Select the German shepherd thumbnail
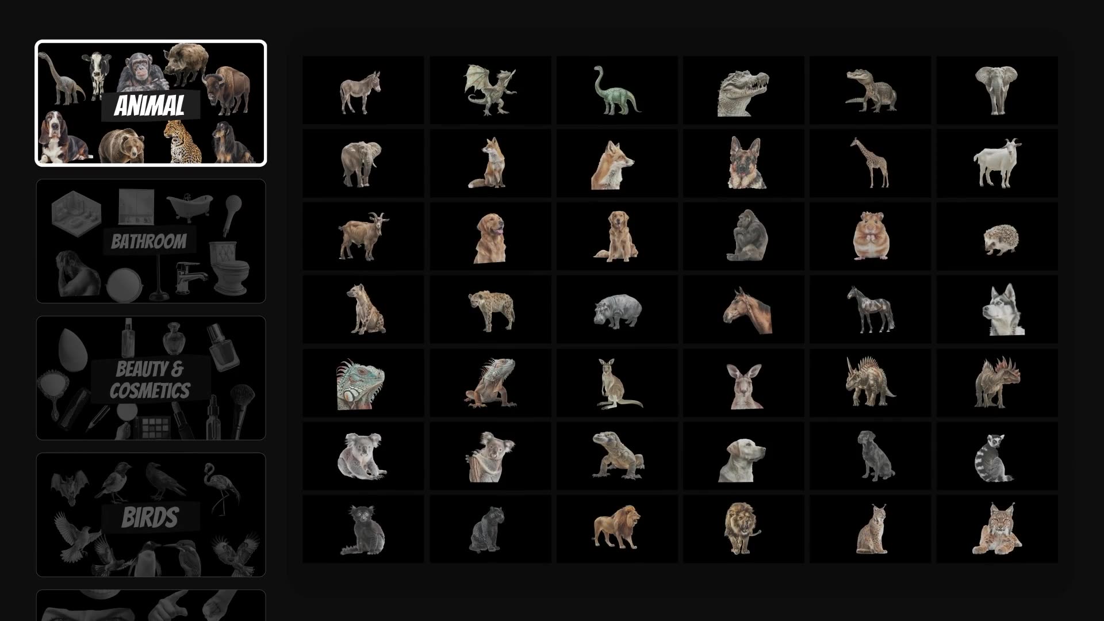1104x621 pixels. [x=744, y=163]
